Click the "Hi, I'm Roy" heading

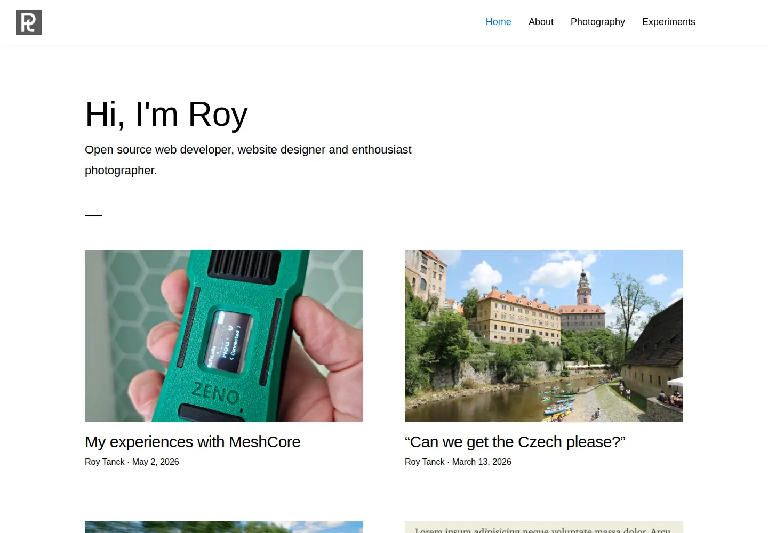pyautogui.click(x=166, y=114)
